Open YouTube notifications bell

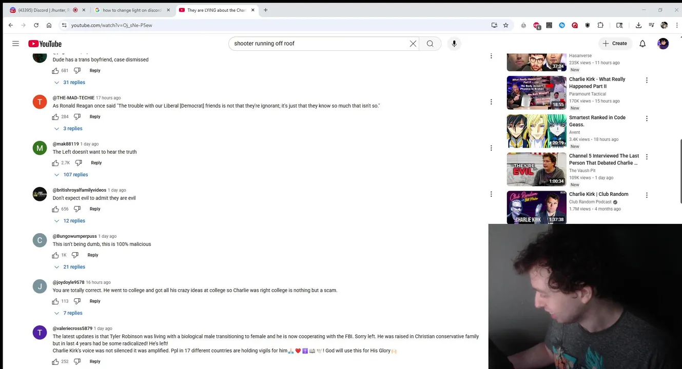[x=642, y=44]
